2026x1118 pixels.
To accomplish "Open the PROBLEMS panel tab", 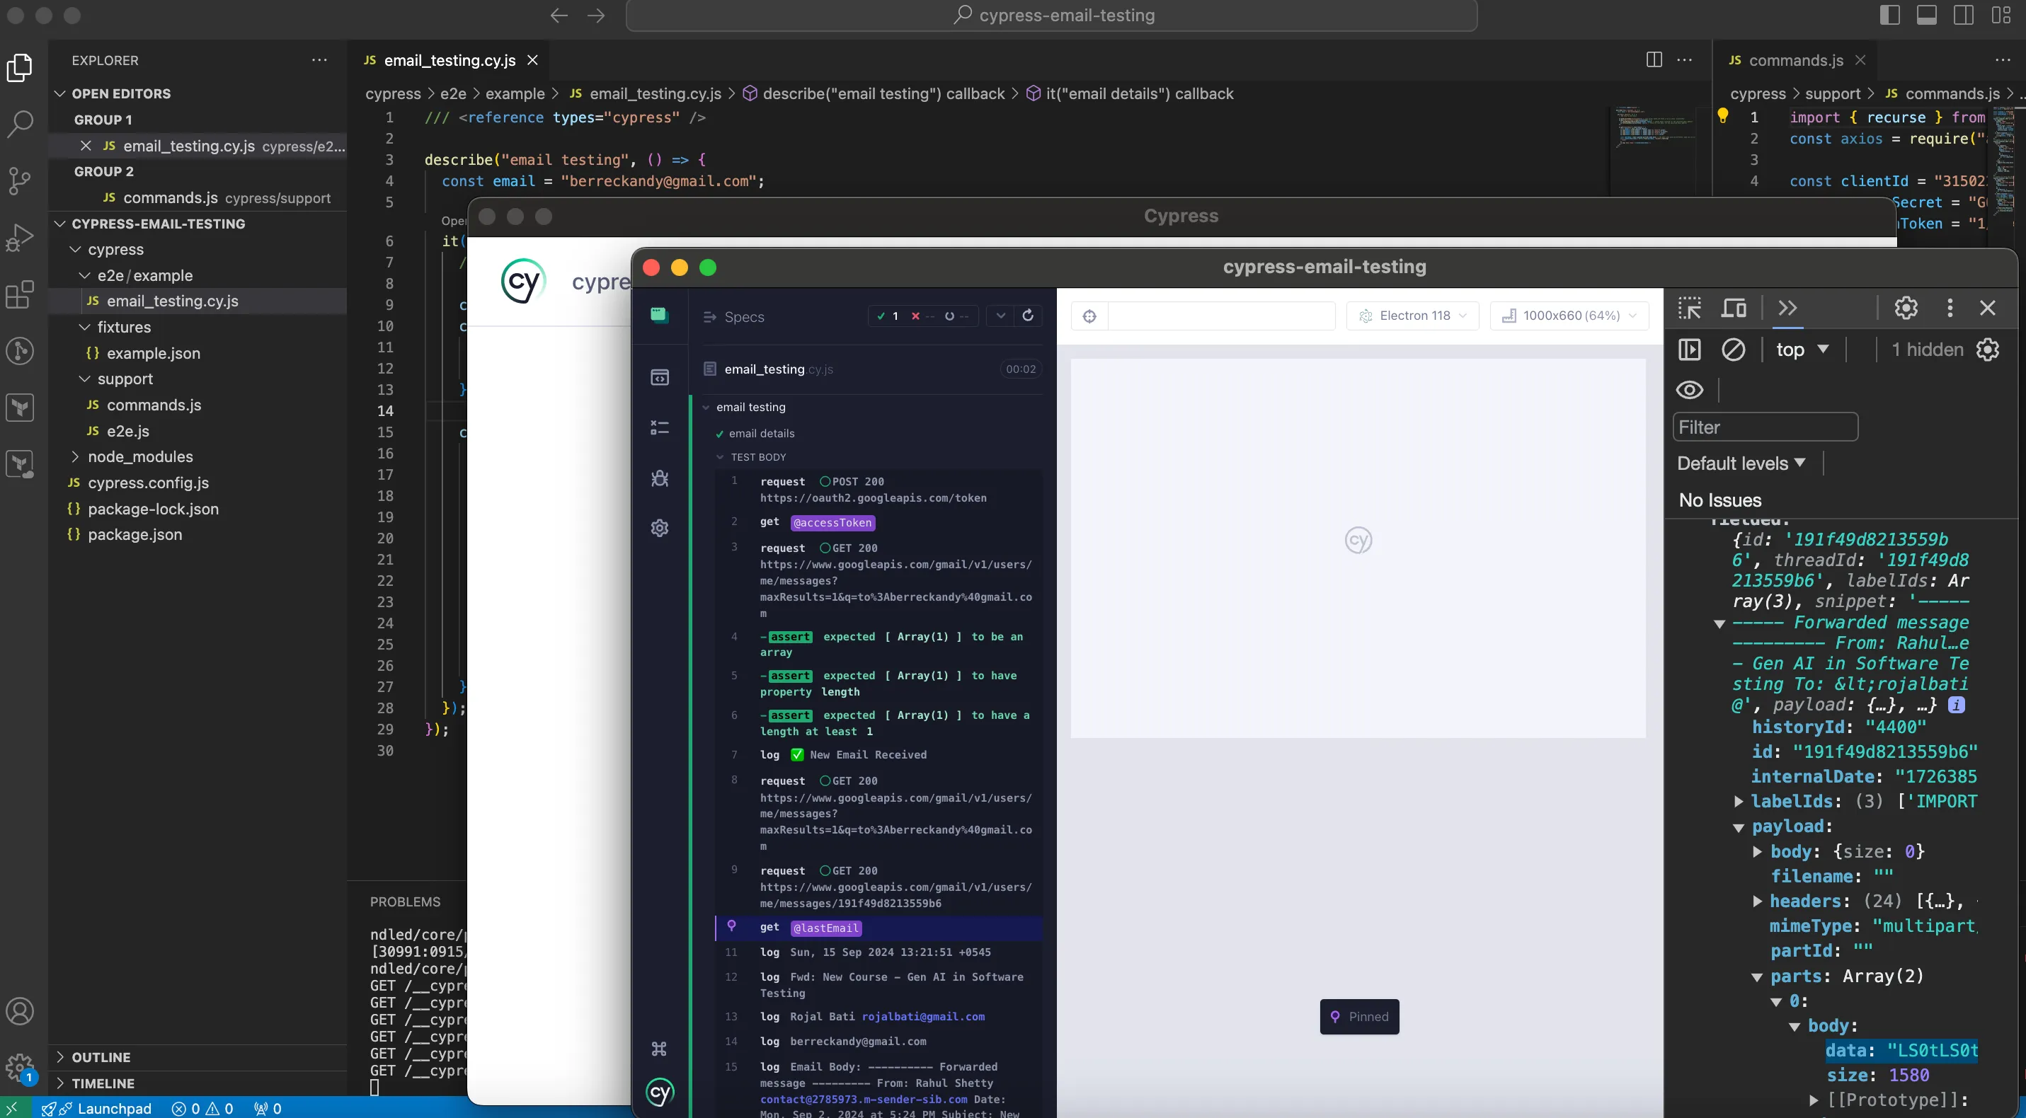I will point(405,901).
